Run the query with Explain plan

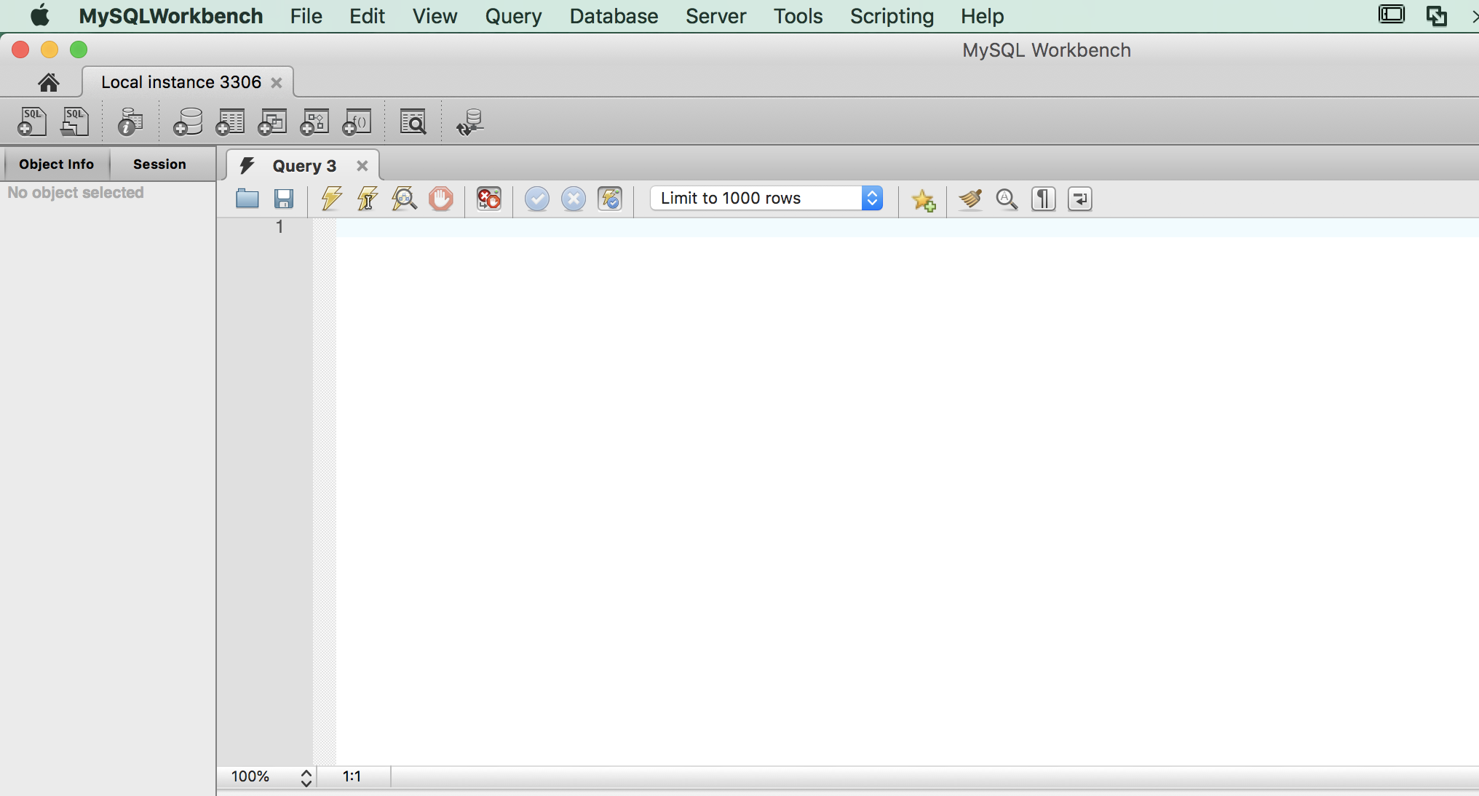pyautogui.click(x=405, y=199)
